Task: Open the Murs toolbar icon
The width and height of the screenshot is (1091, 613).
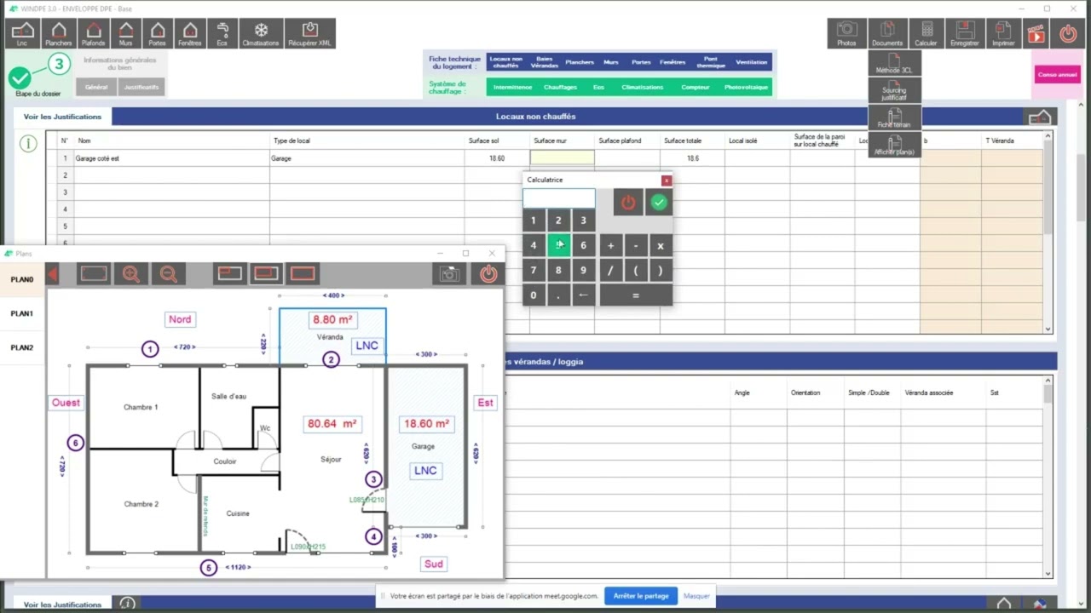Action: pos(125,33)
